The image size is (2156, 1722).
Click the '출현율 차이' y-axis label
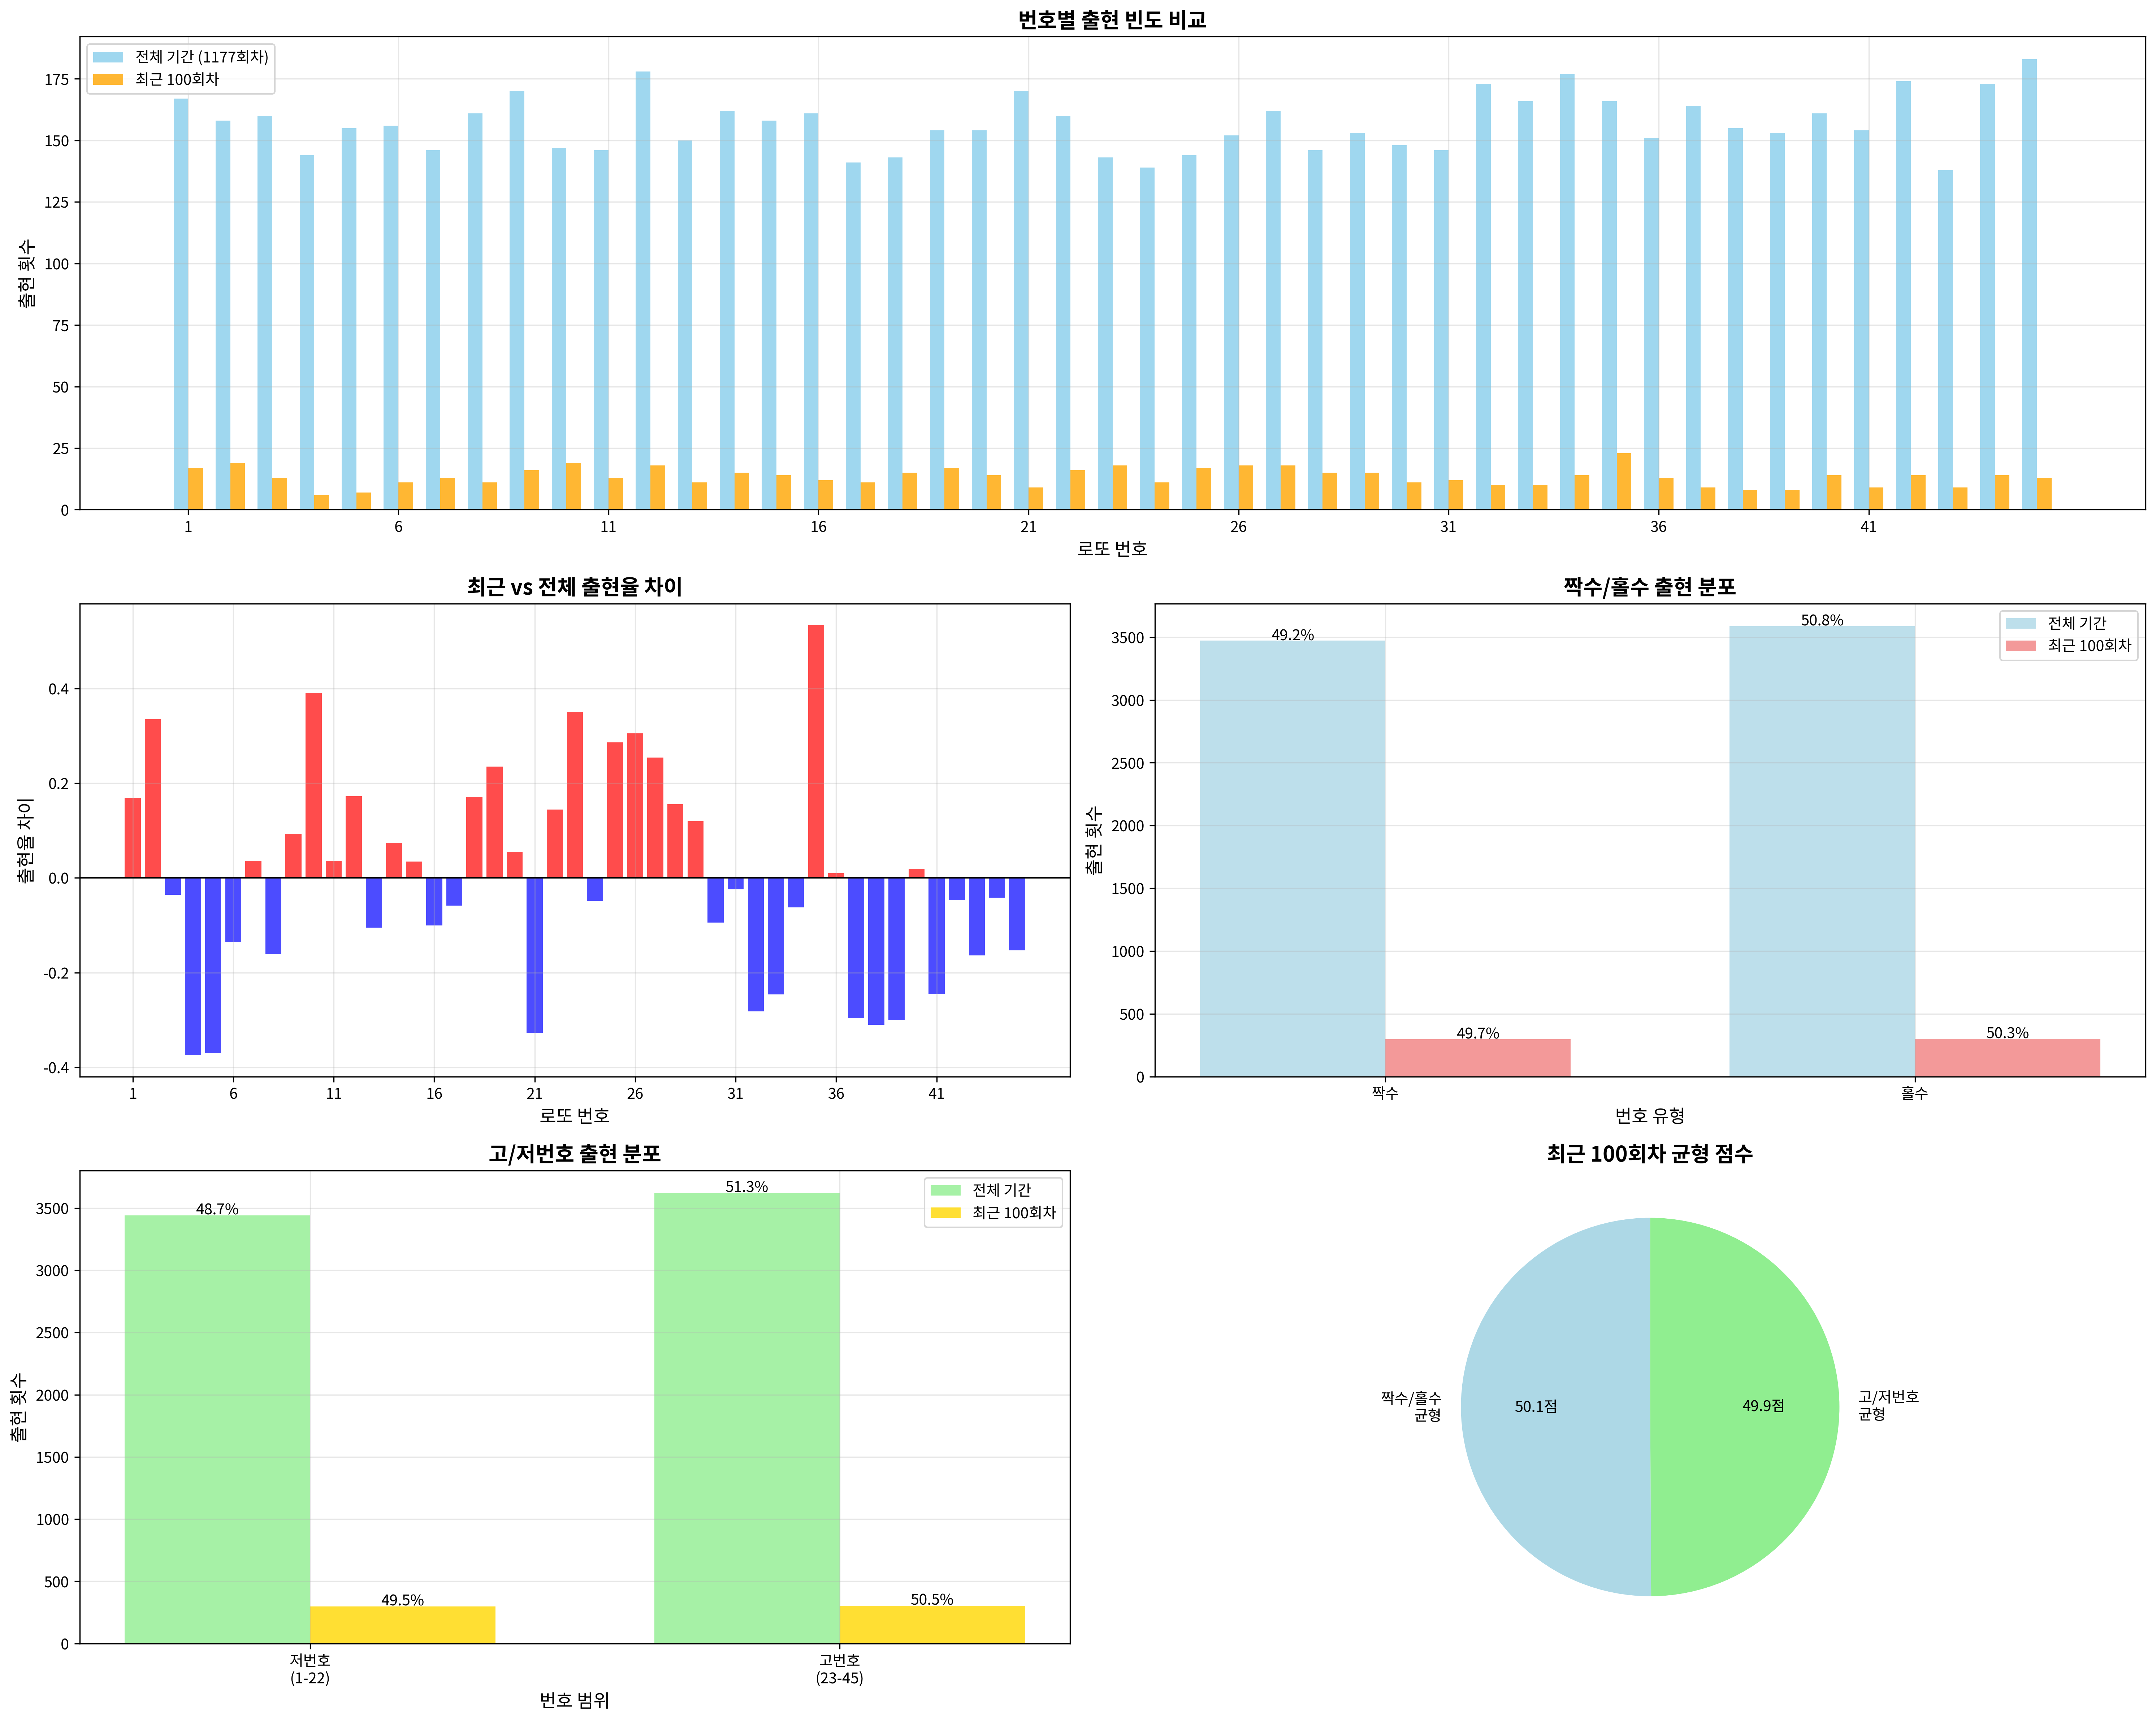point(26,840)
